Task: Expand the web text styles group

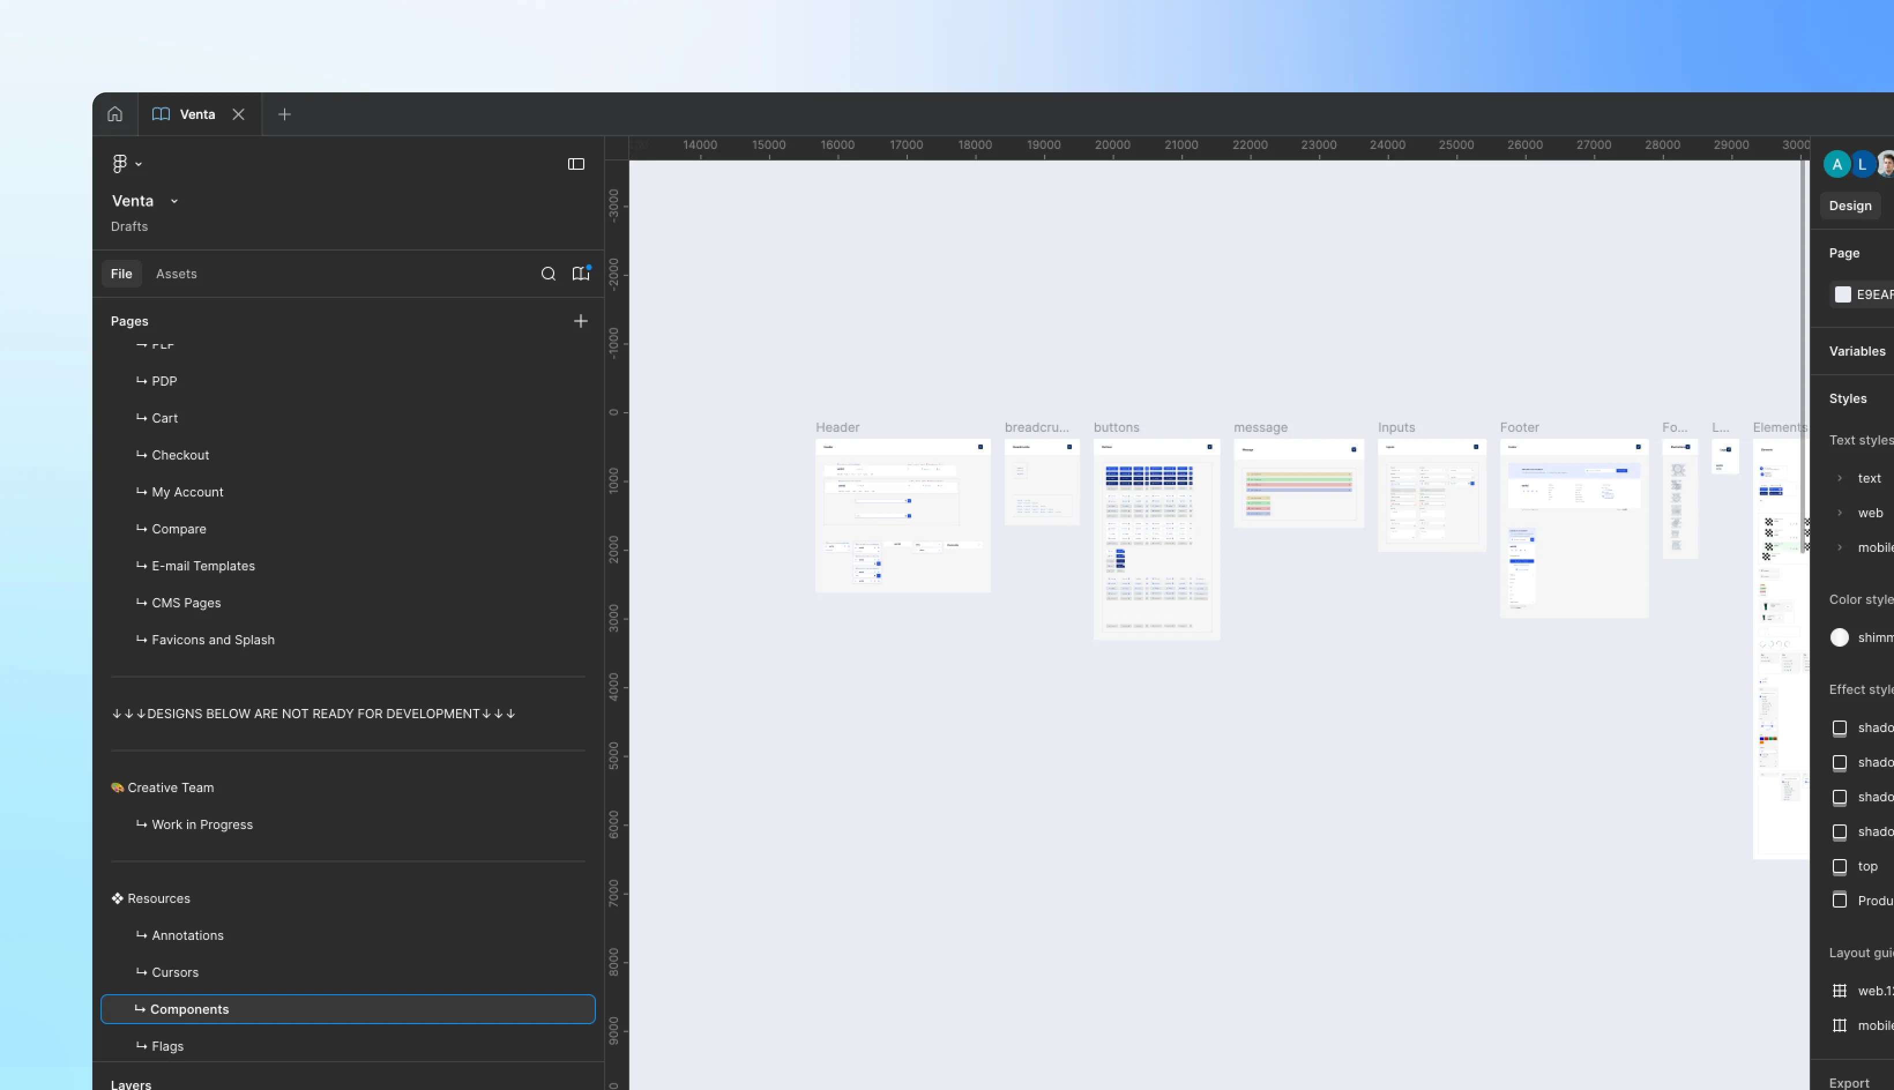Action: [1840, 513]
